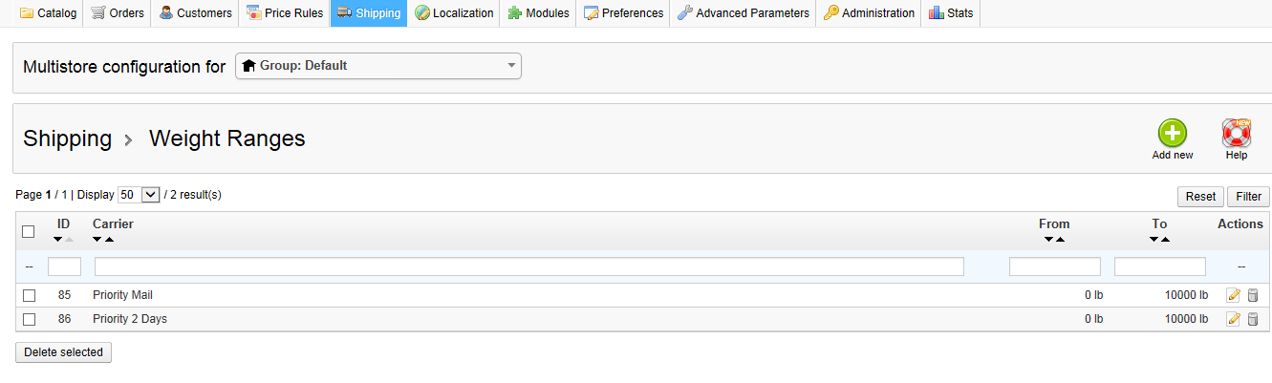Sort the ID column descending with its arrow
Image resolution: width=1272 pixels, height=383 pixels.
click(58, 239)
